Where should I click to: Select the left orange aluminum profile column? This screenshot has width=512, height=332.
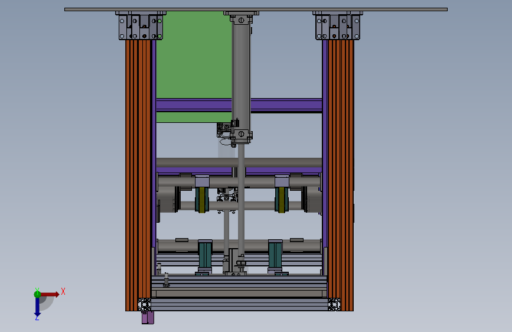tap(138, 175)
